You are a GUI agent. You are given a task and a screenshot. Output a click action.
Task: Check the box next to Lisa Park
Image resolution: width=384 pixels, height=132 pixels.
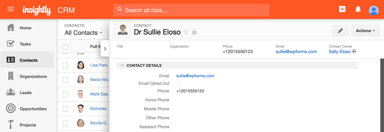(65, 65)
